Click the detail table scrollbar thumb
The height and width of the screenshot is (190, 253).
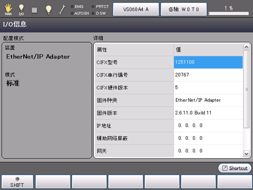tap(246, 89)
